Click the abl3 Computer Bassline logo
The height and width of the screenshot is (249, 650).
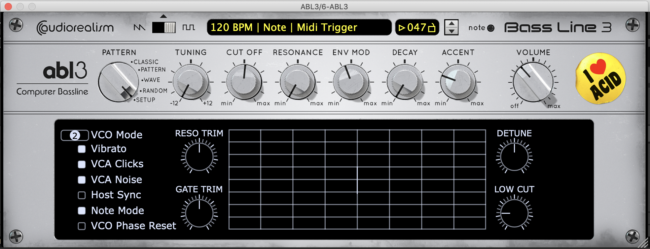click(x=53, y=78)
